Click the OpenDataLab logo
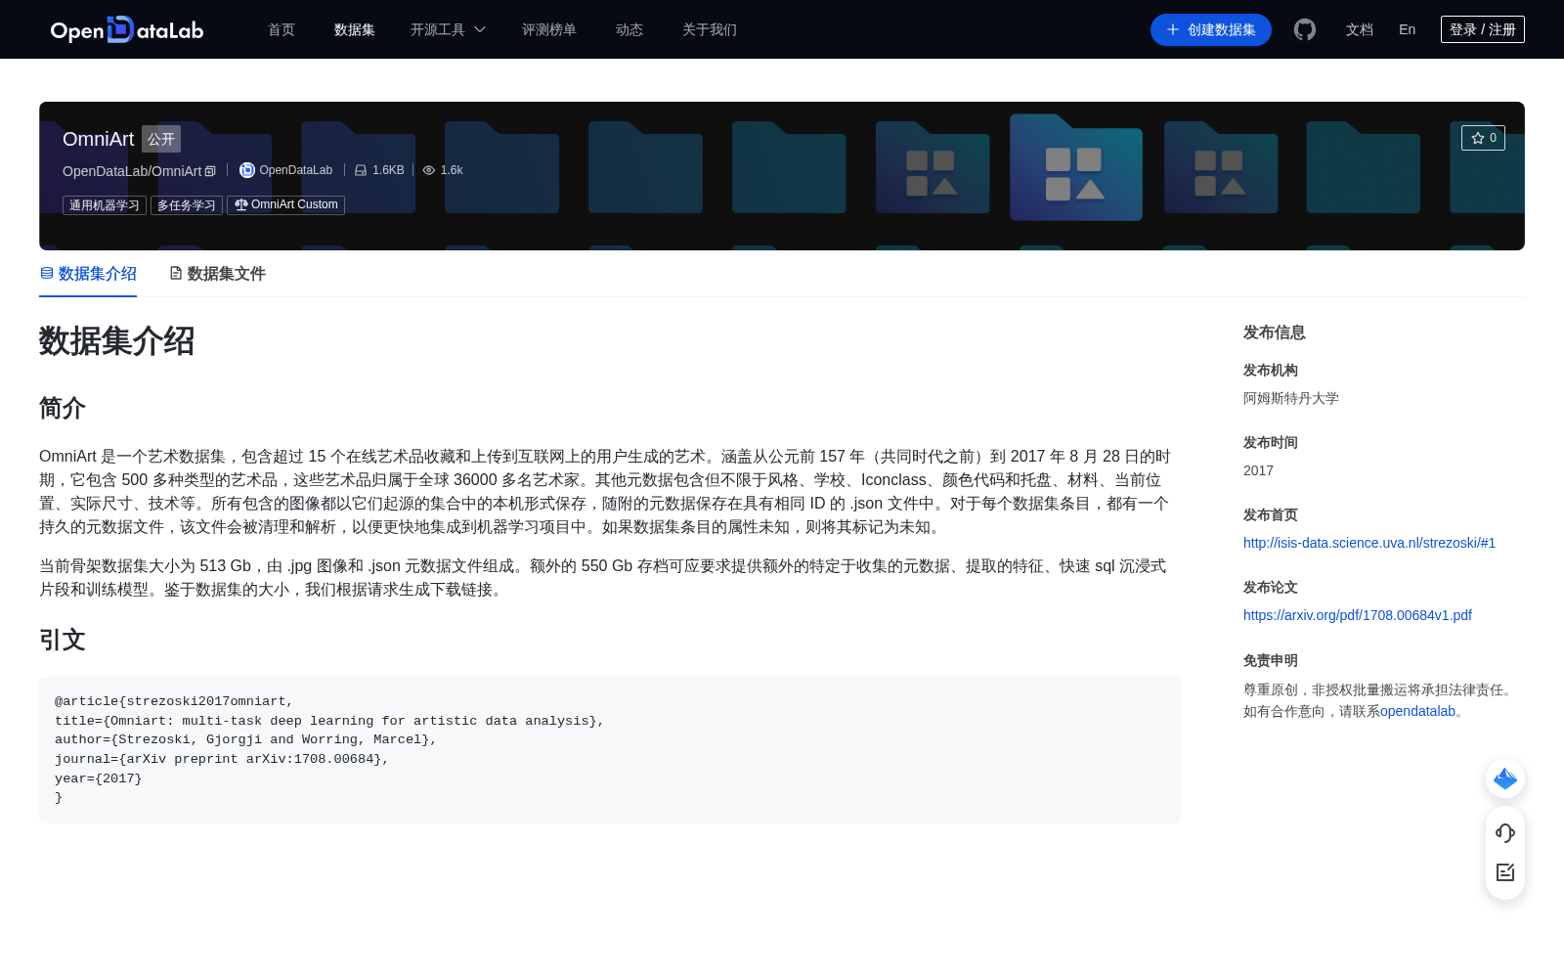The image size is (1564, 978). pyautogui.click(x=127, y=29)
